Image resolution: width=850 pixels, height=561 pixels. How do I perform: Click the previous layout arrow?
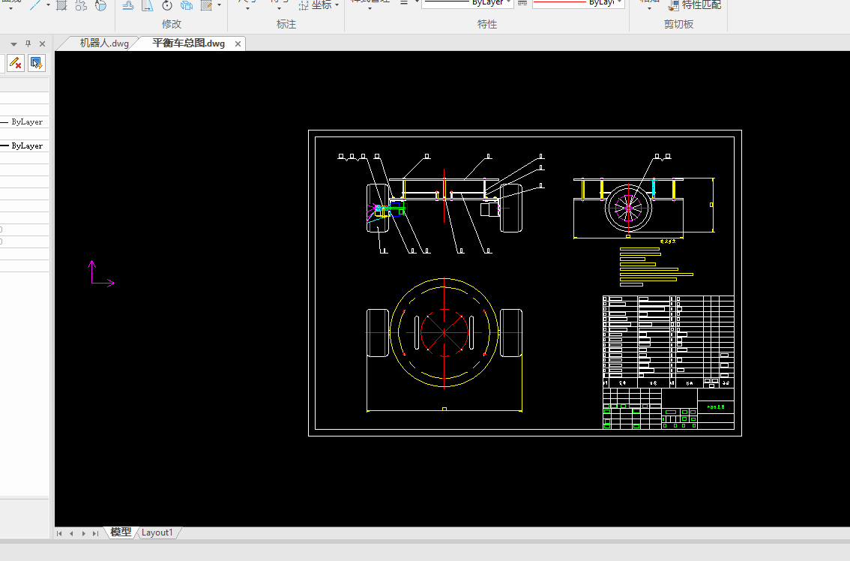pyautogui.click(x=71, y=533)
